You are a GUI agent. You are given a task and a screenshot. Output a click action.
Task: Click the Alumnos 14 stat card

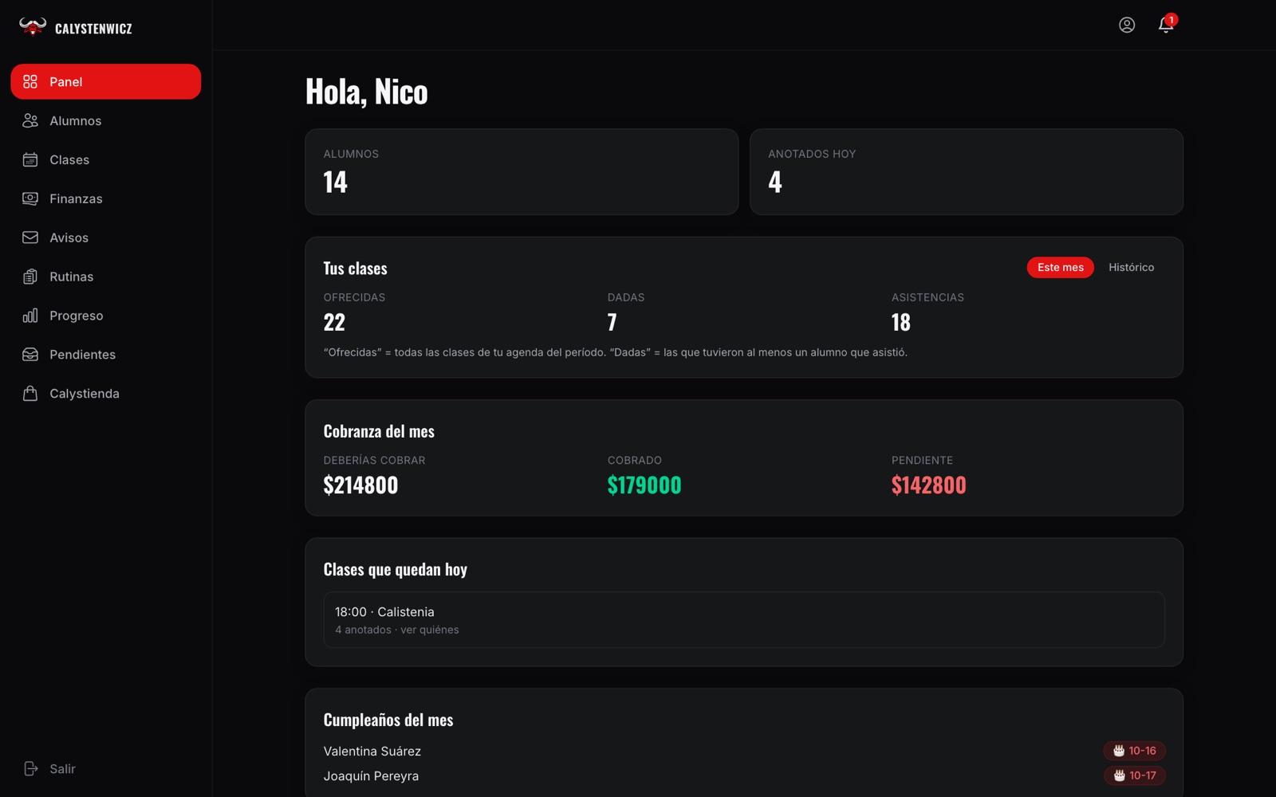click(522, 171)
